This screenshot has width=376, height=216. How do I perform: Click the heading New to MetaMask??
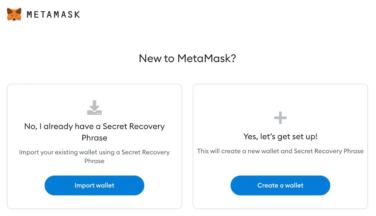pyautogui.click(x=188, y=58)
